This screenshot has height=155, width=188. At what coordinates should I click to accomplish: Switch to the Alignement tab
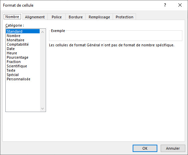pos(35,17)
